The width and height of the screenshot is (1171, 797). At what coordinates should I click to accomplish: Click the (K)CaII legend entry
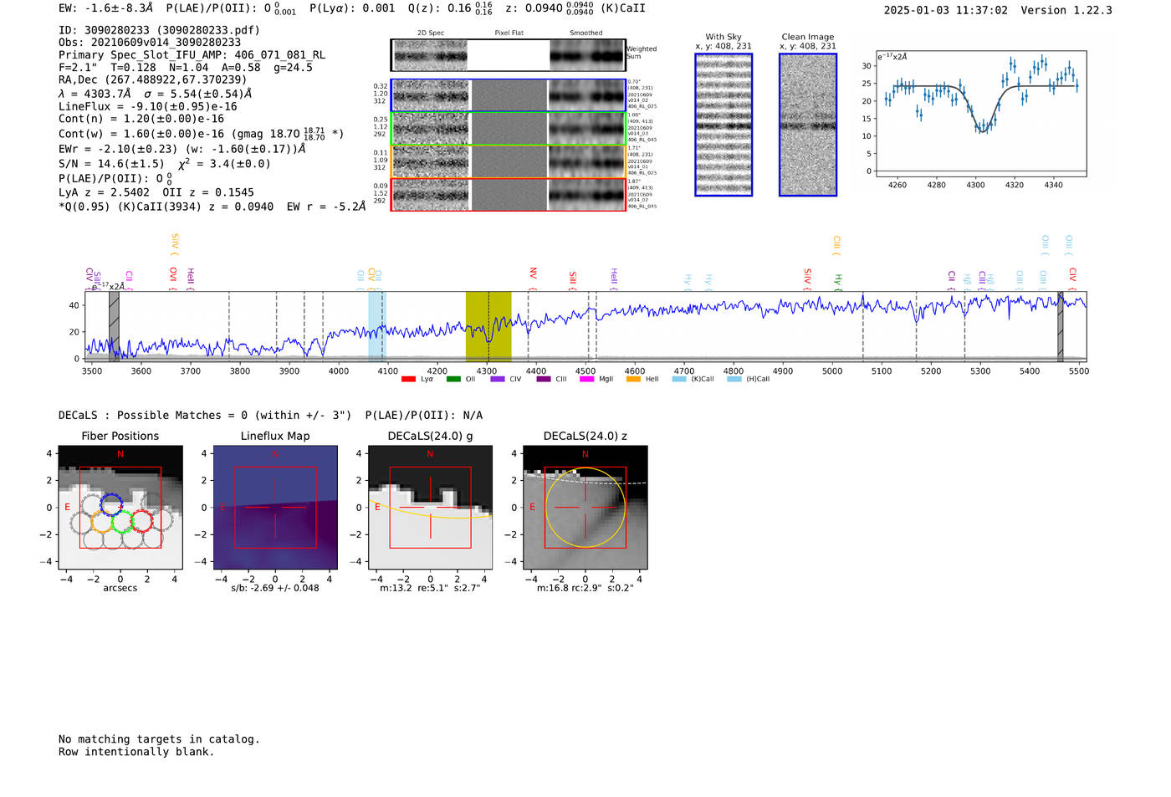693,380
